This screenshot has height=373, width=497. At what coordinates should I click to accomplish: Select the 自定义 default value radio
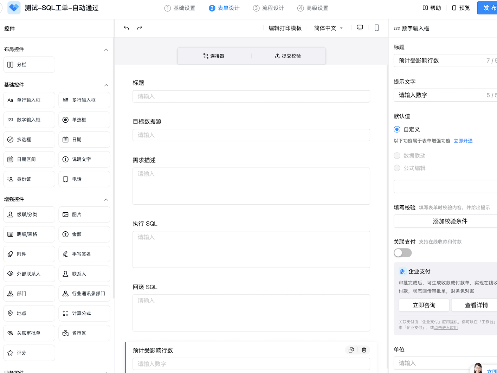(x=397, y=129)
